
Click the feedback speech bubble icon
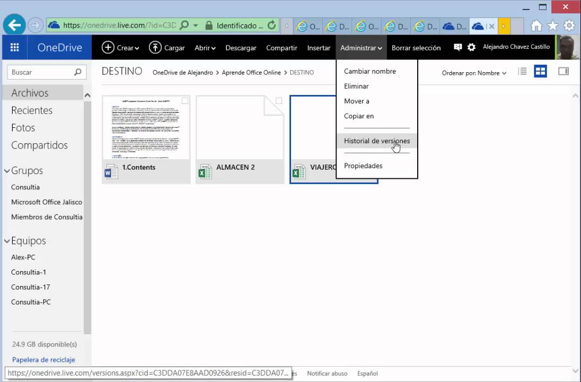457,47
